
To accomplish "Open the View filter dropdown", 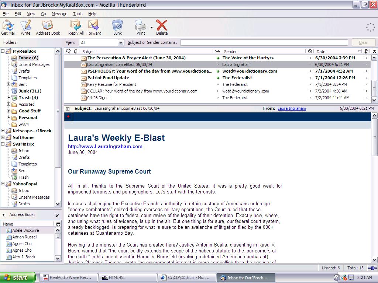I will (121, 43).
